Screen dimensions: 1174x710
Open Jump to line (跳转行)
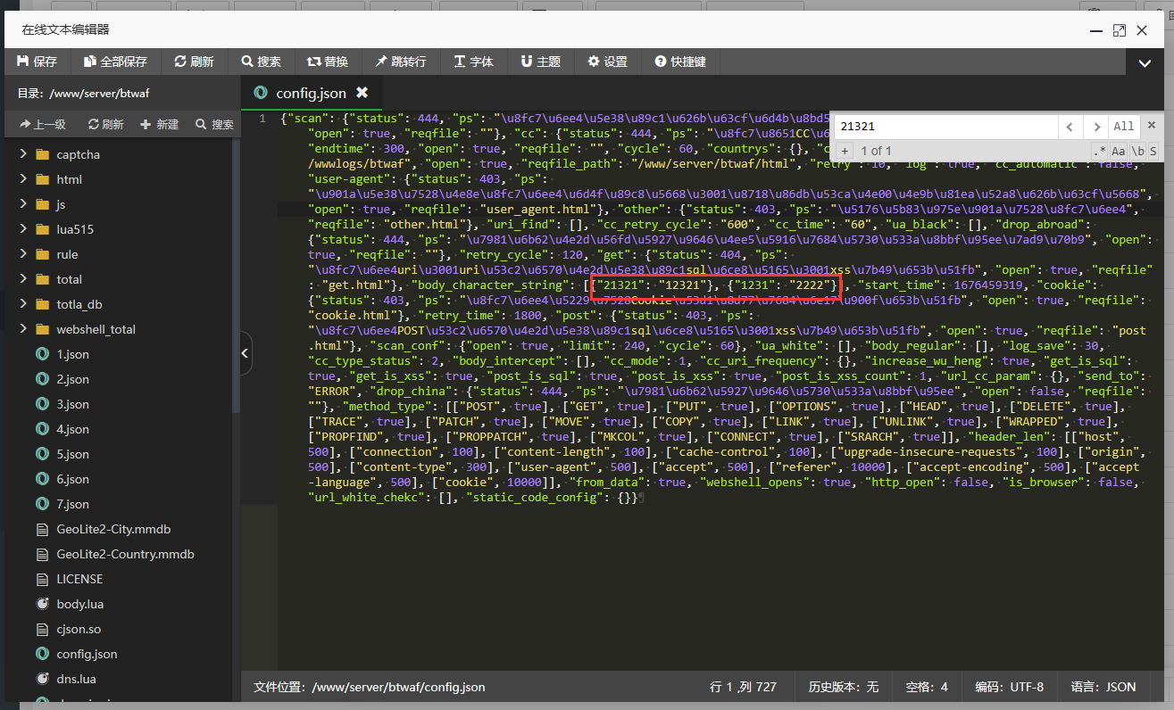click(401, 62)
